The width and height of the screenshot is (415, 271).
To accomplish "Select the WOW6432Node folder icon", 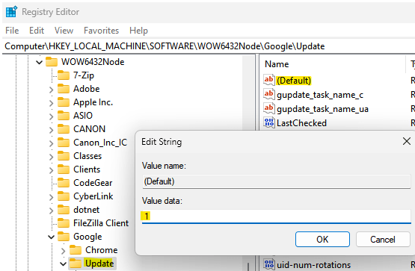I will [x=52, y=62].
